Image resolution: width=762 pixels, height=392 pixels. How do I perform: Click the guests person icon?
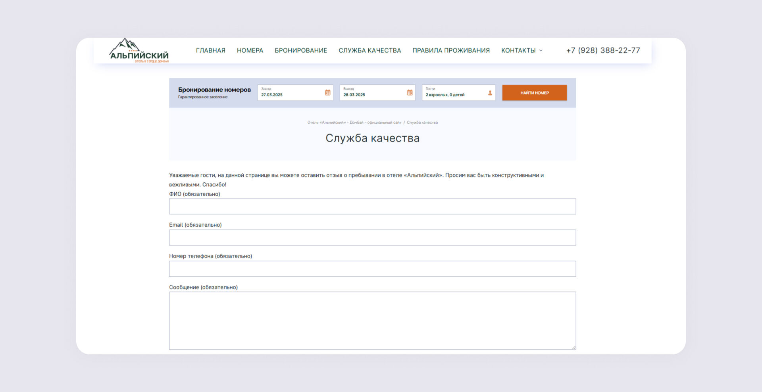[490, 93]
